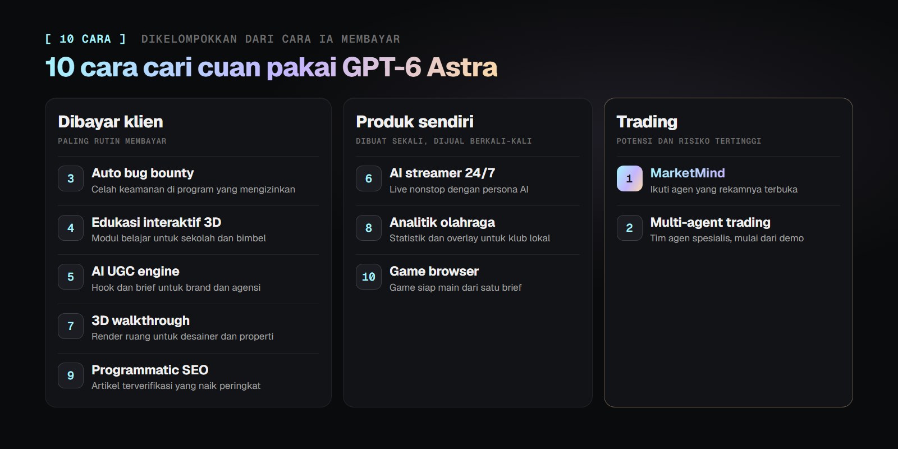
Task: Open the MarketMind title
Action: 688,173
